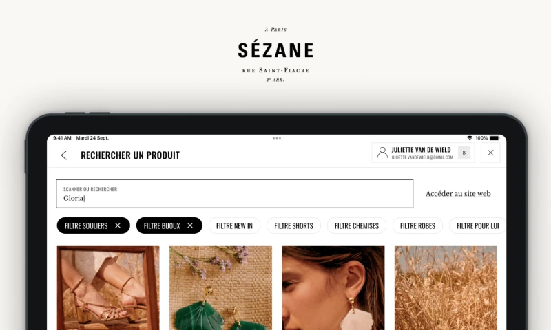This screenshot has width=551, height=330.
Task: Tap the Wi-Fi status icon
Action: (470, 138)
